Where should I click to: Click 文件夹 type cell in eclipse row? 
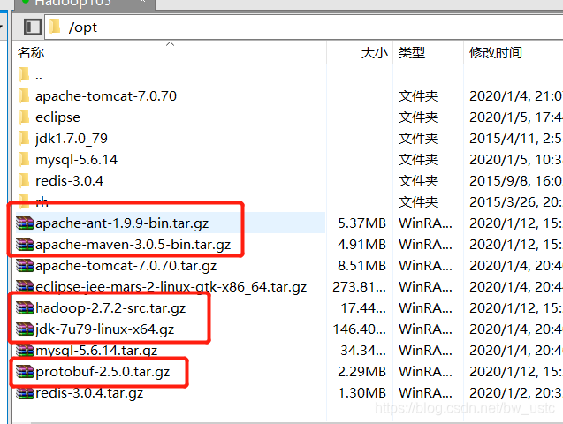418,117
